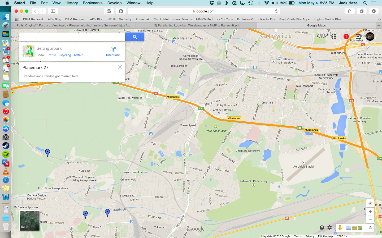This screenshot has height=238, width=382.
Task: Open Login - Florida Blue bookmark
Action: (x=327, y=19)
